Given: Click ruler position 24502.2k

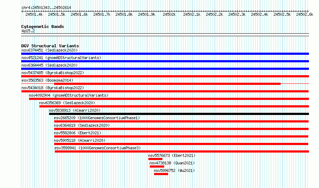Looking at the screenshot, I should [x=214, y=14].
